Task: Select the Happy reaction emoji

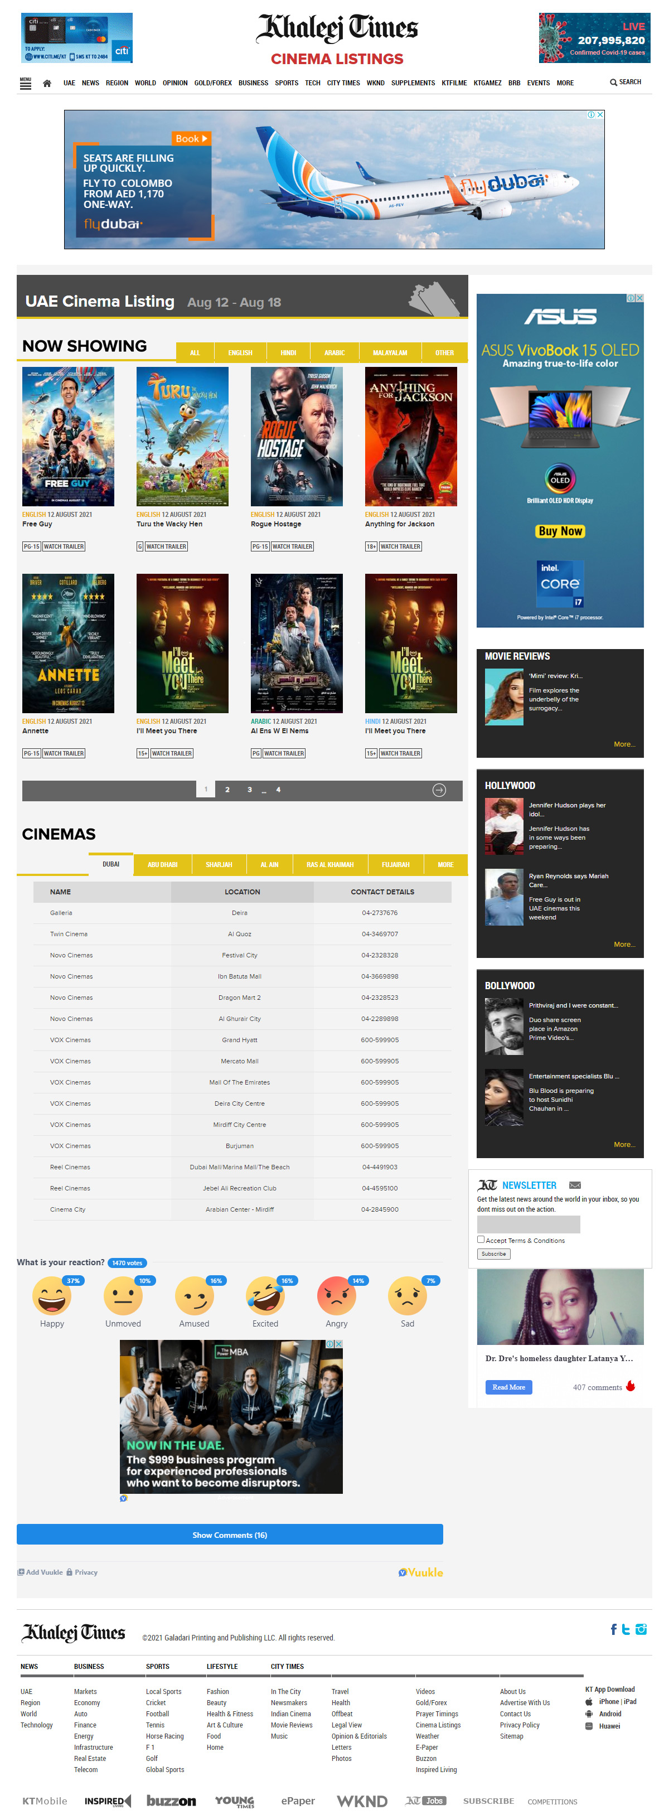Action: tap(51, 1296)
